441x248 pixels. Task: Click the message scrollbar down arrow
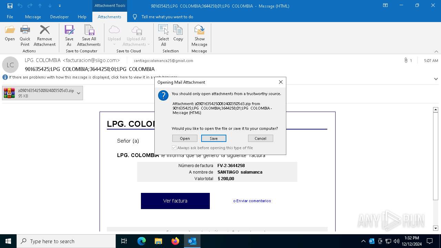coord(435,228)
